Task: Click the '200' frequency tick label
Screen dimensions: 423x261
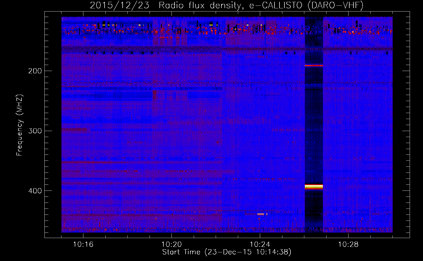Action: click(35, 71)
